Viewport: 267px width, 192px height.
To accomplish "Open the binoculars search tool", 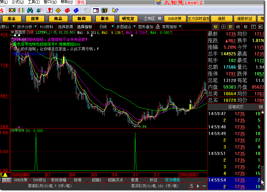I will 30,10.
